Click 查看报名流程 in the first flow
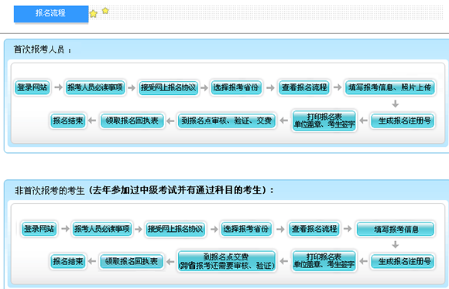This screenshot has height=289, width=449. [x=304, y=87]
